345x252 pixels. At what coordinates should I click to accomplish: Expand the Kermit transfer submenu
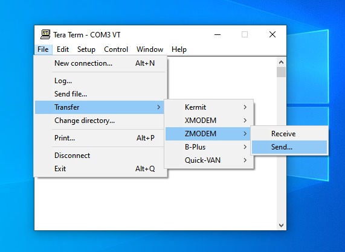(x=209, y=107)
